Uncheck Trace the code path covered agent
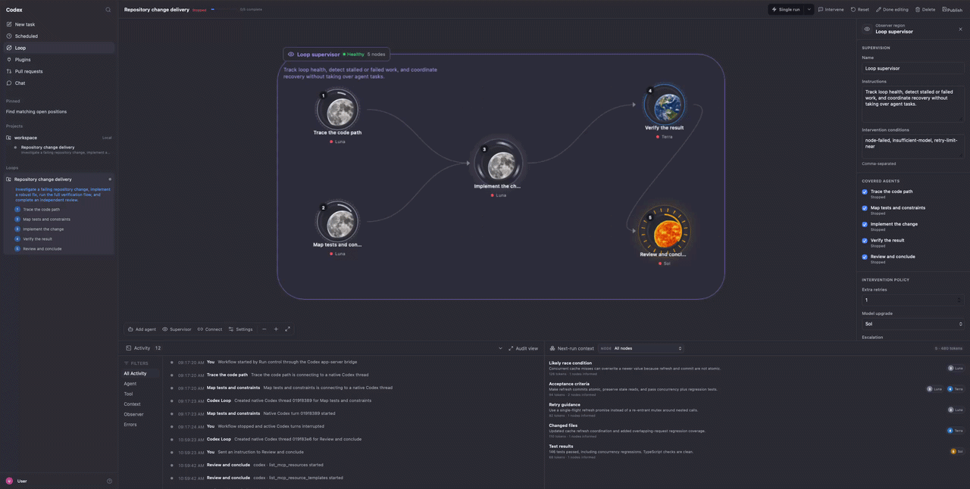 [x=865, y=192]
